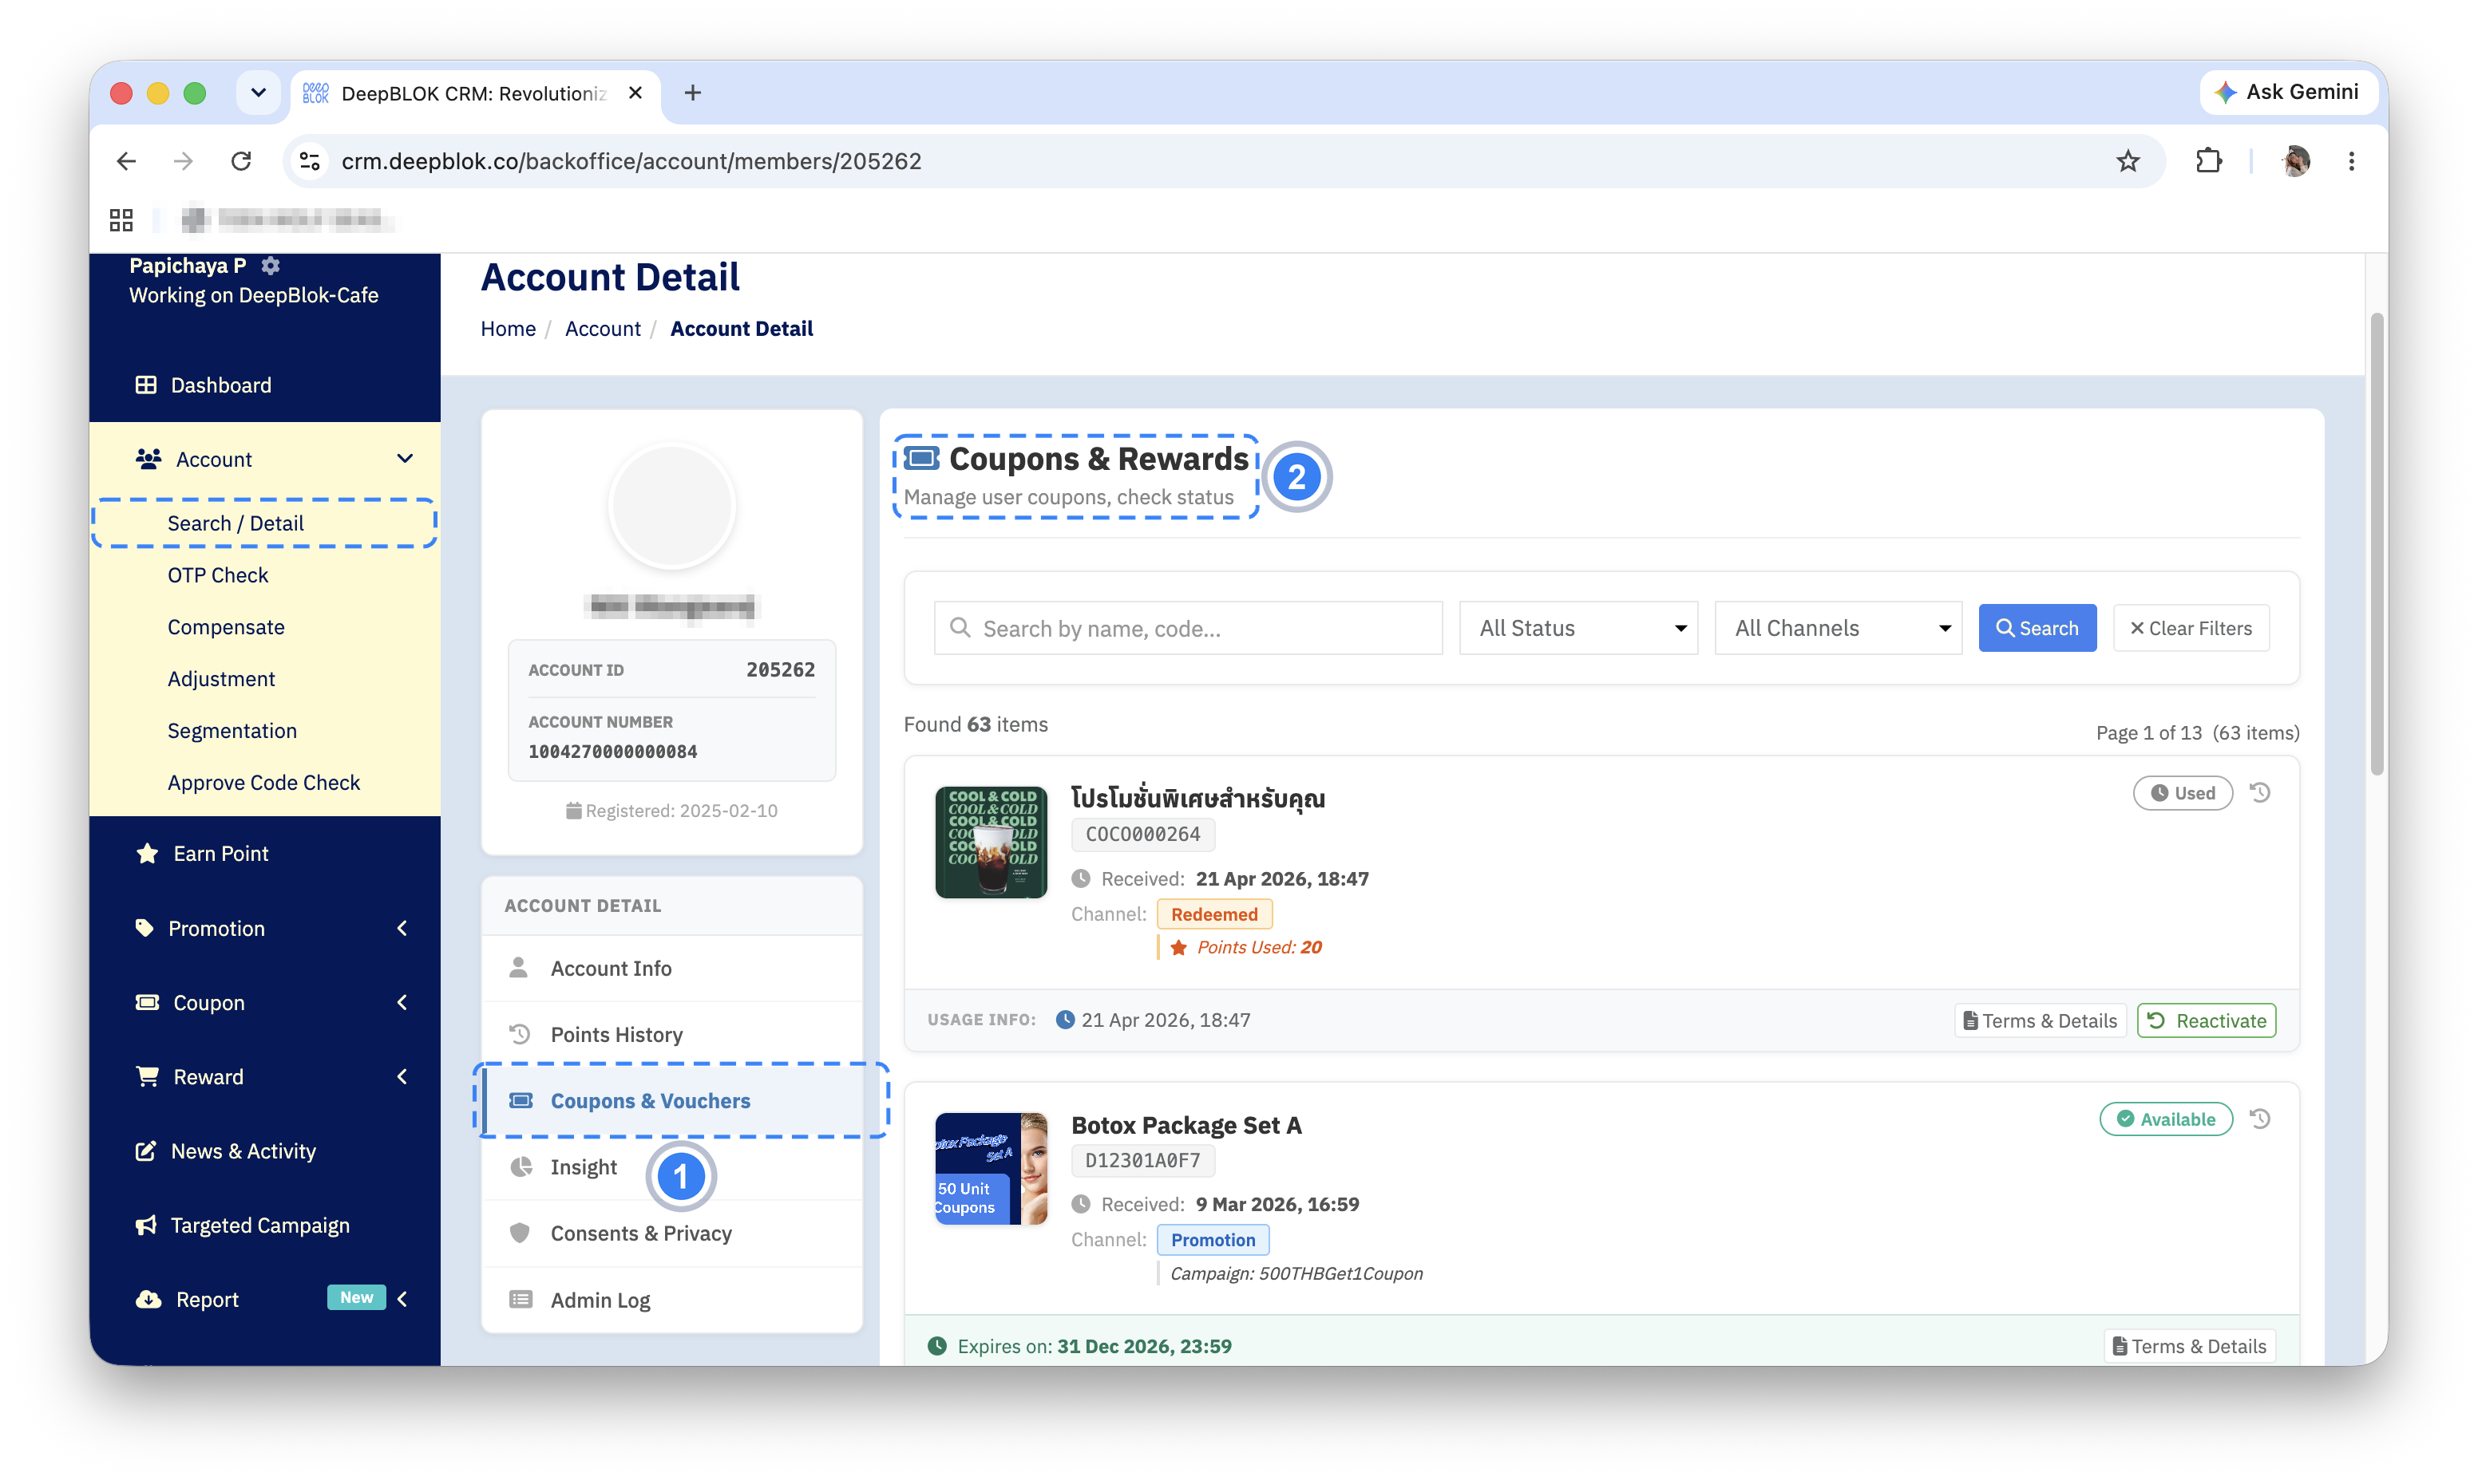Click the Promotion channel tag
The height and width of the screenshot is (1484, 2478).
(1213, 1240)
